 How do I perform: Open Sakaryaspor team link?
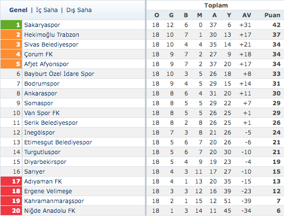click(x=42, y=25)
